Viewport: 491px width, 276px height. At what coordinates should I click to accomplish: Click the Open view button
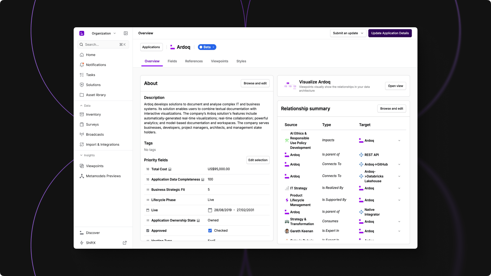pyautogui.click(x=395, y=86)
